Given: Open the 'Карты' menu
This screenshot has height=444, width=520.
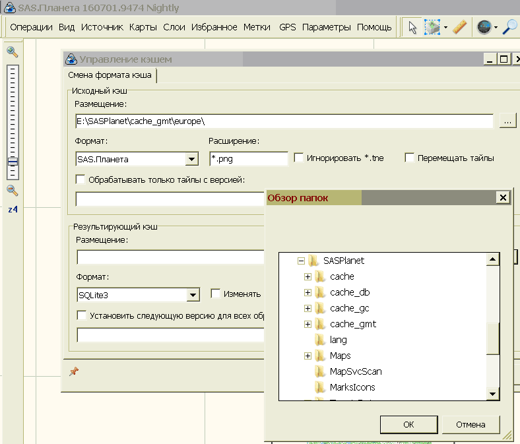Looking at the screenshot, I should [143, 27].
